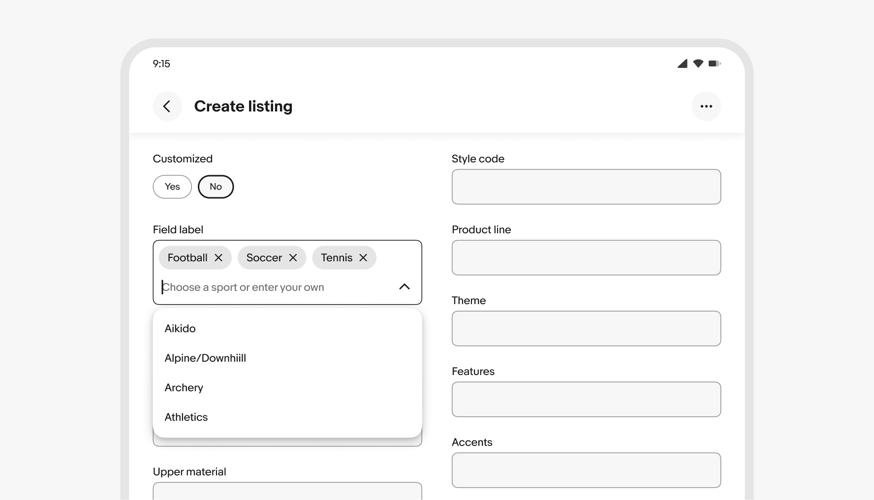Viewport: 874px width, 500px height.
Task: Collapse the sports dropdown with the chevron
Action: coord(405,287)
